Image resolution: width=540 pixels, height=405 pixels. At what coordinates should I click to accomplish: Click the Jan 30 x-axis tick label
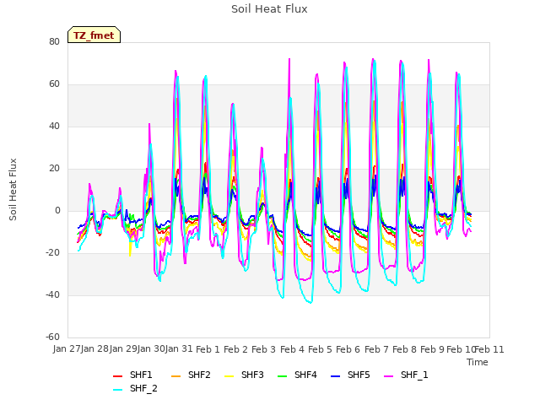tap(151, 349)
